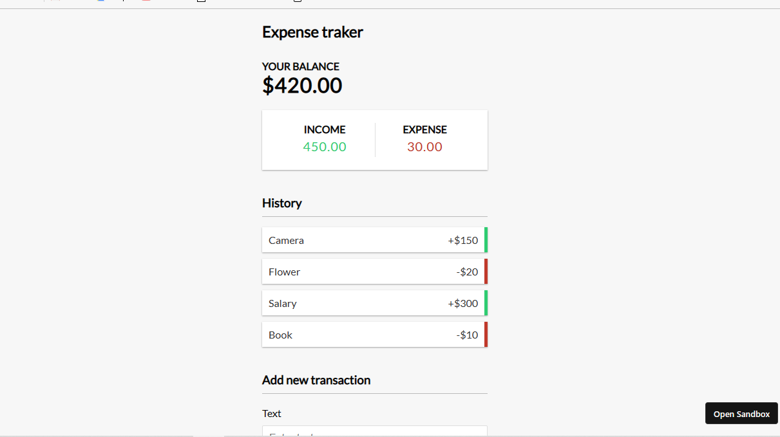780x437 pixels.
Task: Click the green bar on Camera entry
Action: [486, 240]
